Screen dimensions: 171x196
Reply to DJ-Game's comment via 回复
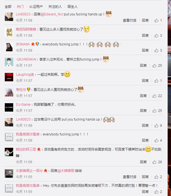click(x=143, y=111)
